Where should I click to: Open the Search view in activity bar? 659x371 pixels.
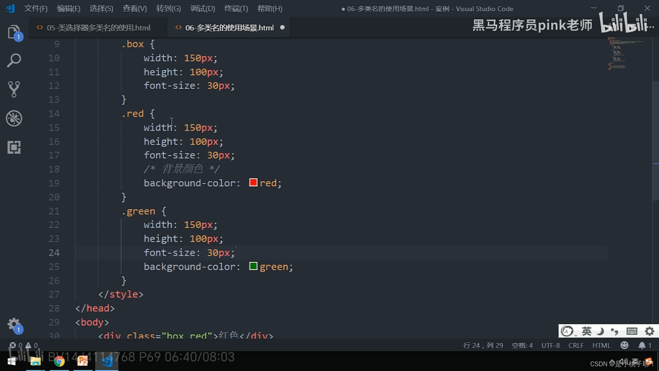(14, 60)
